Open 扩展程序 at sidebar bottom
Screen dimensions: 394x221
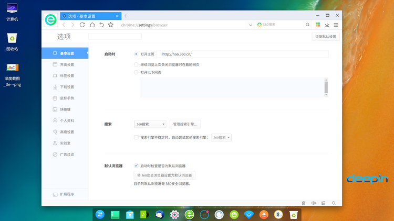tap(65, 194)
